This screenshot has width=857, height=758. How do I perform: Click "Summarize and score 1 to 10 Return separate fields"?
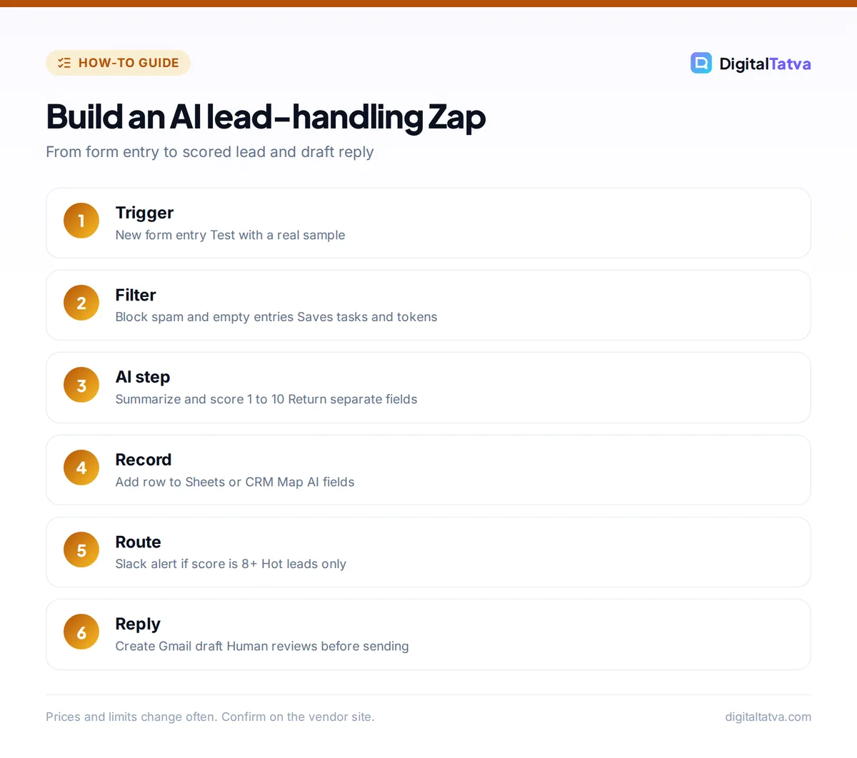266,399
